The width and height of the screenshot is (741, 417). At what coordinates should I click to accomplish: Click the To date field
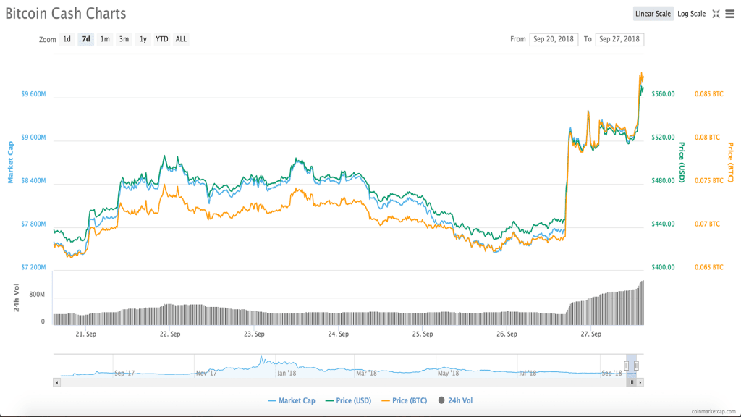point(619,39)
